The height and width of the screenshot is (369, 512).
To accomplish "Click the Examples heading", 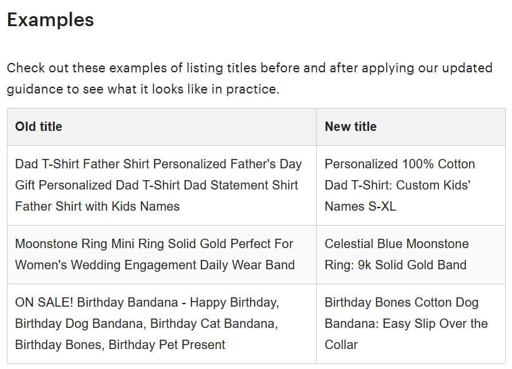I will click(51, 20).
